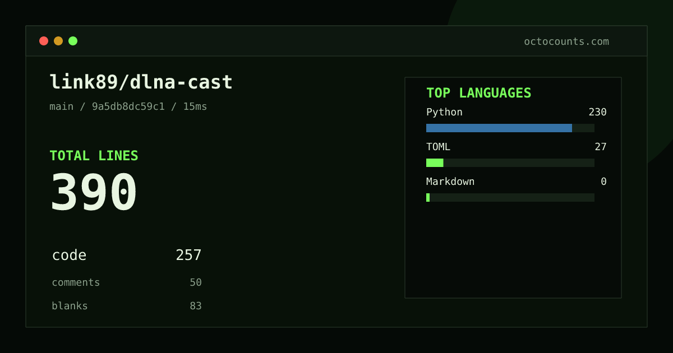Select the comments count 50
This screenshot has height=353, width=673.
(196, 282)
